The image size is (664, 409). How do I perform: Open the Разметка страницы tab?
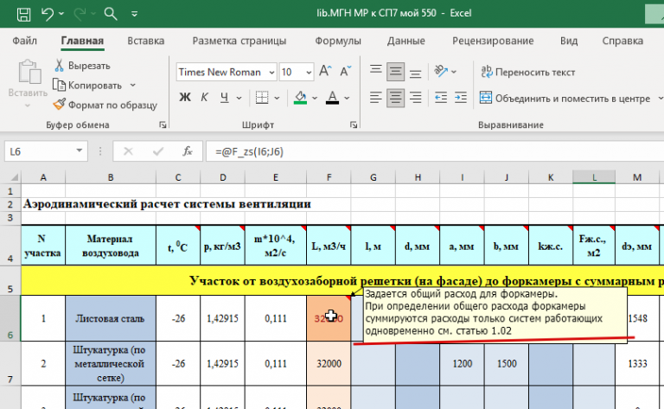coord(239,41)
